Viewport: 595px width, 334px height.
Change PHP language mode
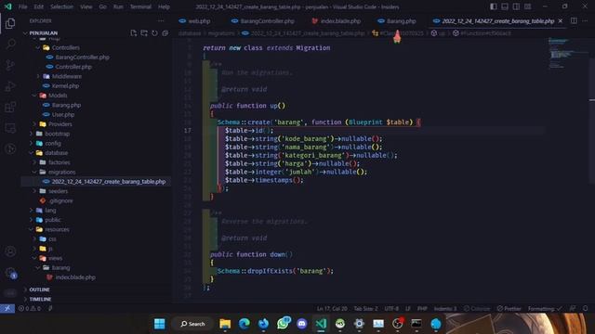[422, 309]
